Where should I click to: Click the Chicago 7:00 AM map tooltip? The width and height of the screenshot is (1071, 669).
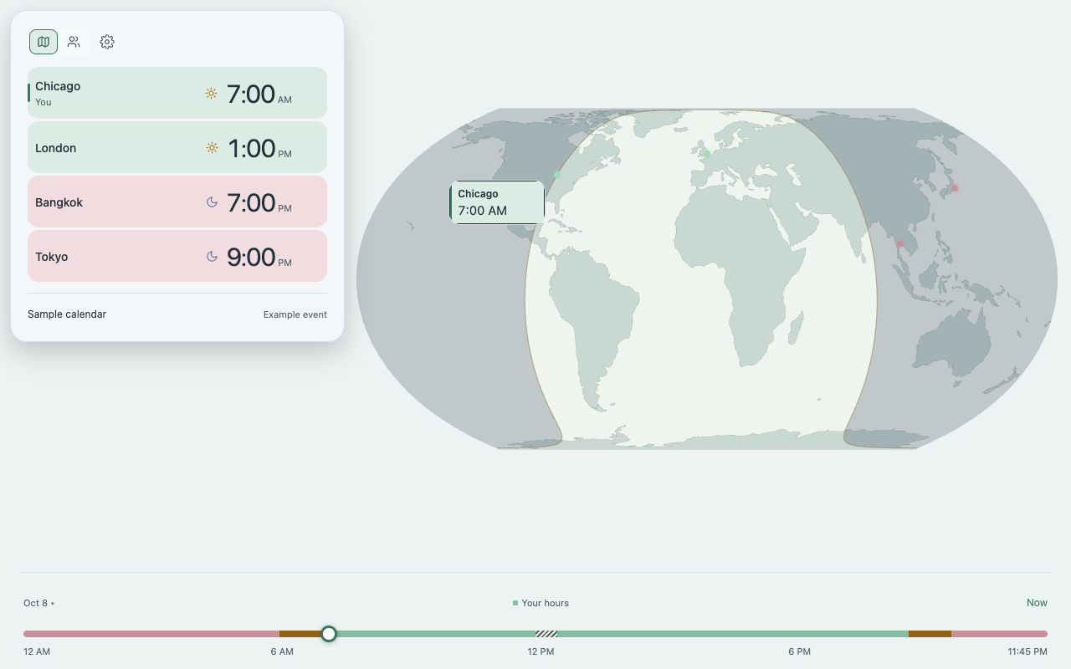(x=497, y=202)
